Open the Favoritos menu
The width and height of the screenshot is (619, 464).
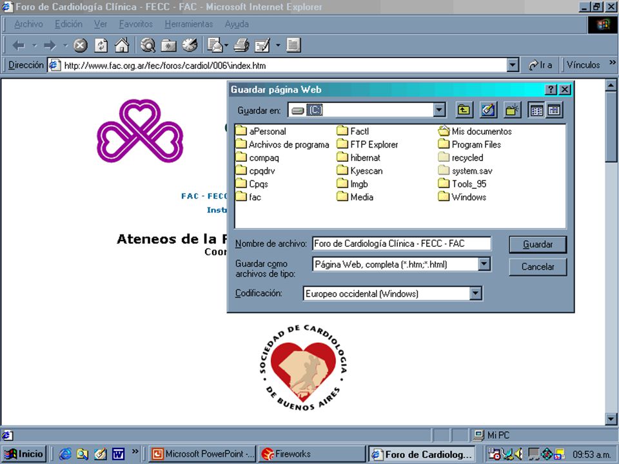click(x=136, y=24)
